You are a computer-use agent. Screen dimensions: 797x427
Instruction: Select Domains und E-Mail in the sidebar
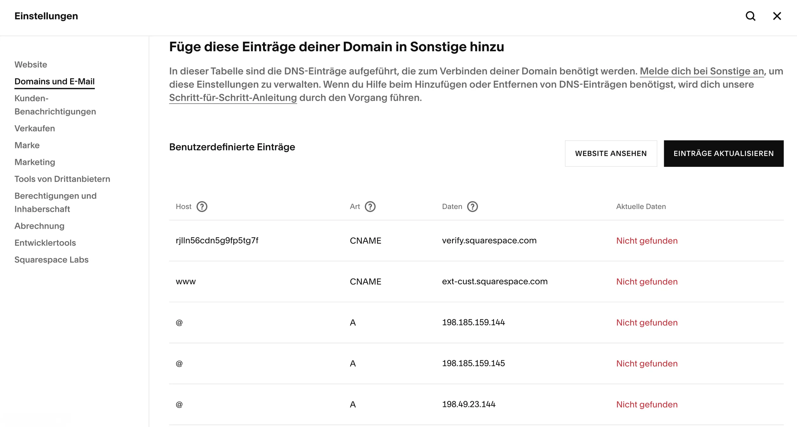pyautogui.click(x=55, y=81)
